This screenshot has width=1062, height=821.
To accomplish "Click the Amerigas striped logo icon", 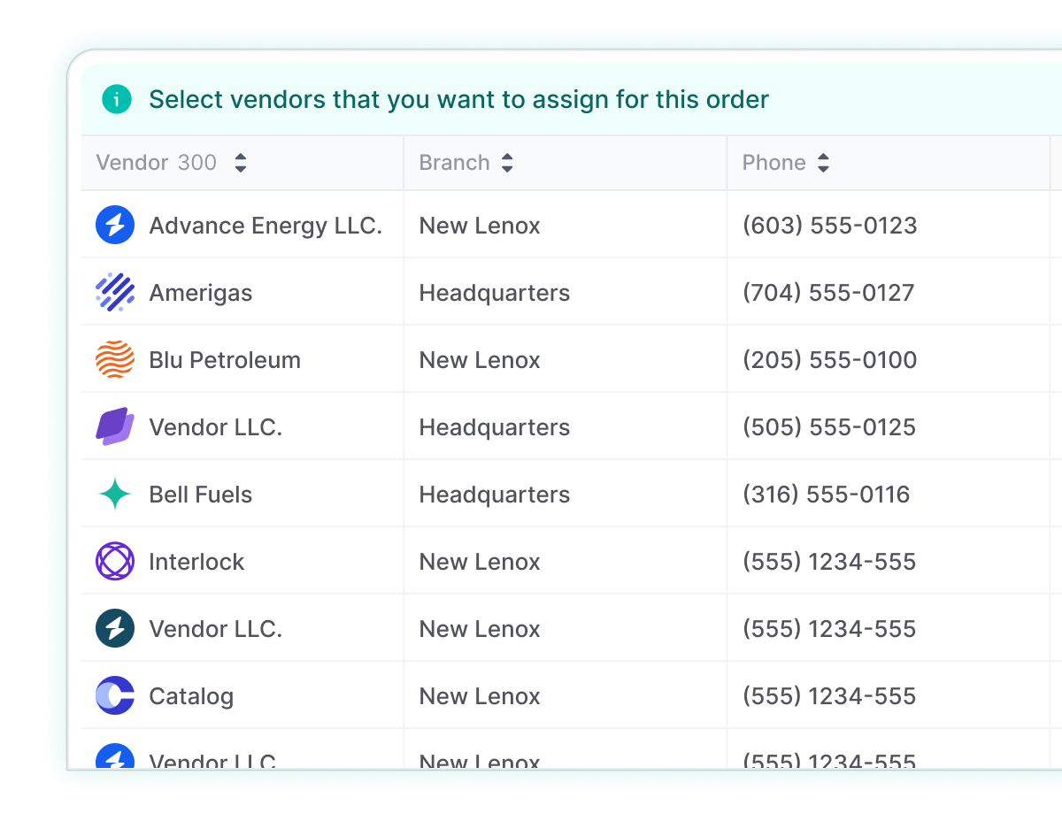I will (115, 293).
